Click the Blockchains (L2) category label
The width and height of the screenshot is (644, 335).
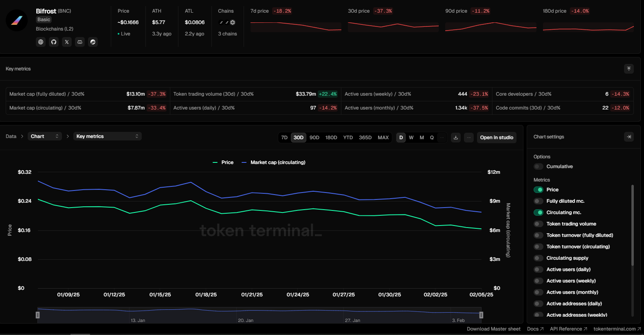55,29
